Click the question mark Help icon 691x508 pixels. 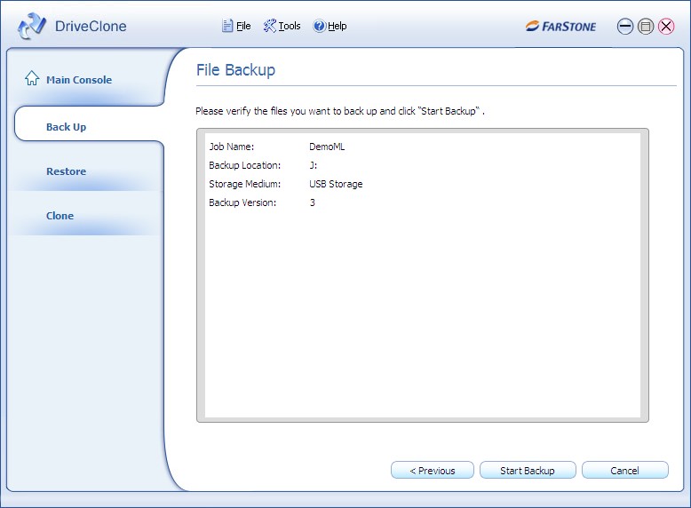click(319, 27)
